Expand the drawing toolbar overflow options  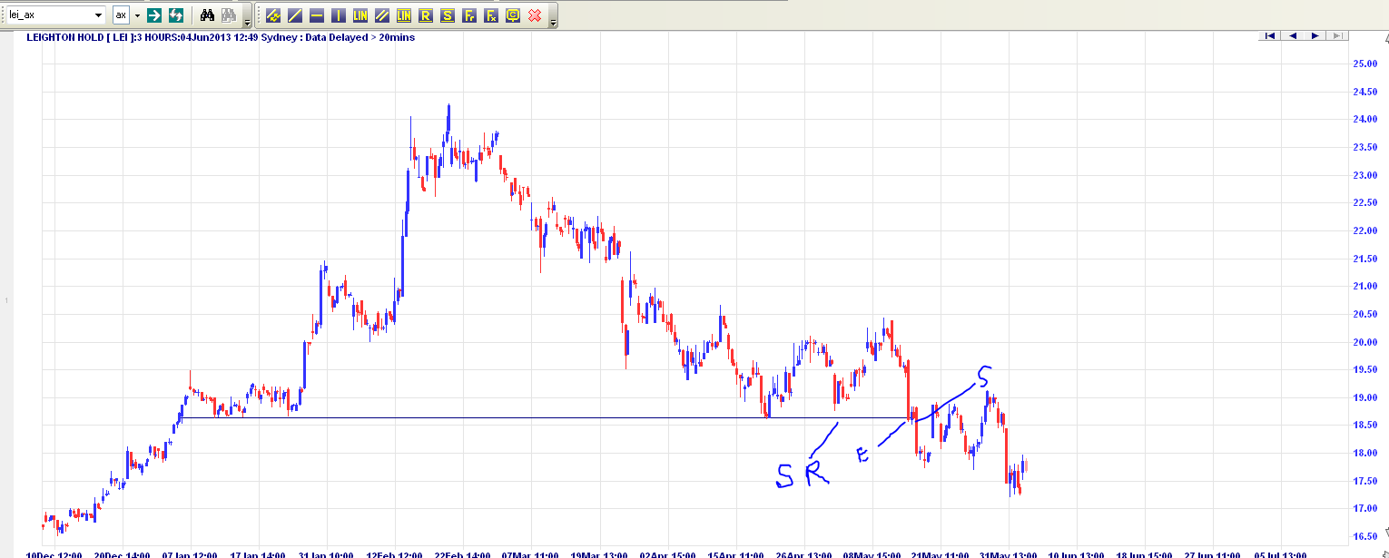pos(554,17)
